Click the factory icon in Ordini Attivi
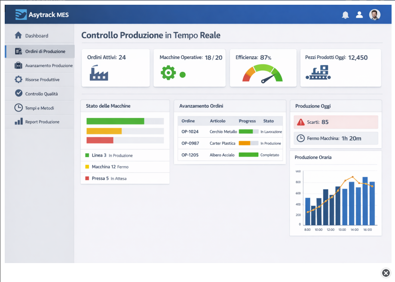The height and width of the screenshot is (282, 395). click(99, 73)
